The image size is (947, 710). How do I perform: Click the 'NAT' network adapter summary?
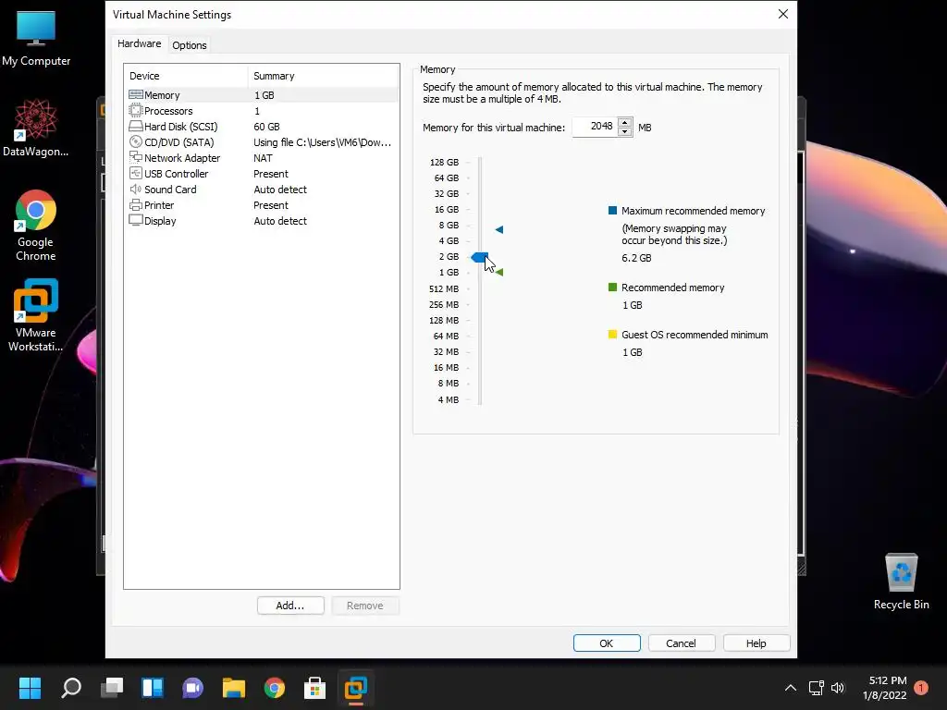coord(263,157)
